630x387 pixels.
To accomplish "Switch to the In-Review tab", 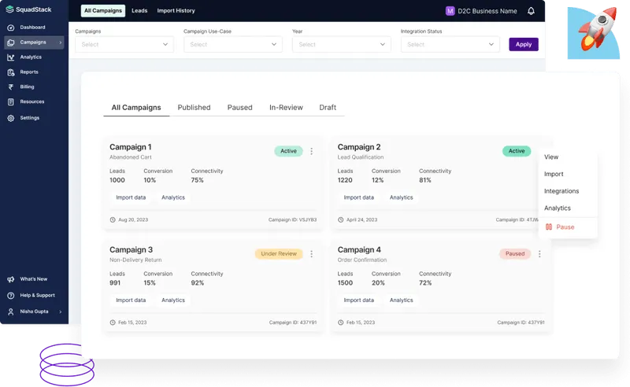I will 286,108.
